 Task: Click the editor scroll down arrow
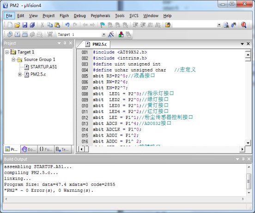tap(248, 143)
